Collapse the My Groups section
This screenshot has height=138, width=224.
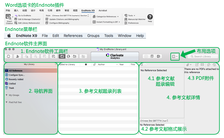pyautogui.click(x=7, y=95)
